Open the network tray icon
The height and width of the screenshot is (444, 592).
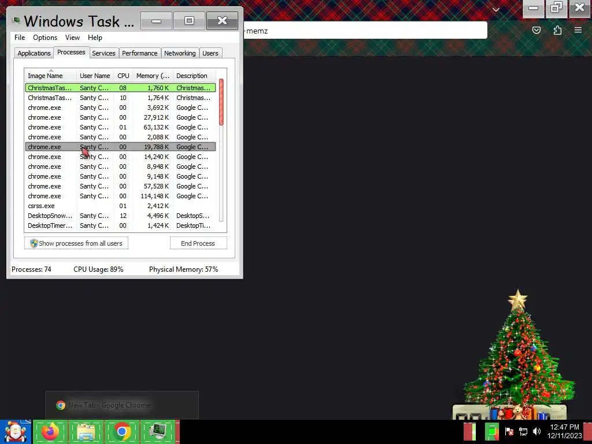(x=523, y=431)
